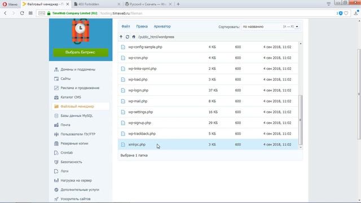Open Opera speed dial grid
361x203 pixels.
(x=30, y=13)
